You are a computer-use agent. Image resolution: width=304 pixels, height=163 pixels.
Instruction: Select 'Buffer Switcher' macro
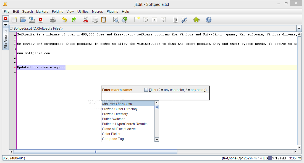(128, 119)
